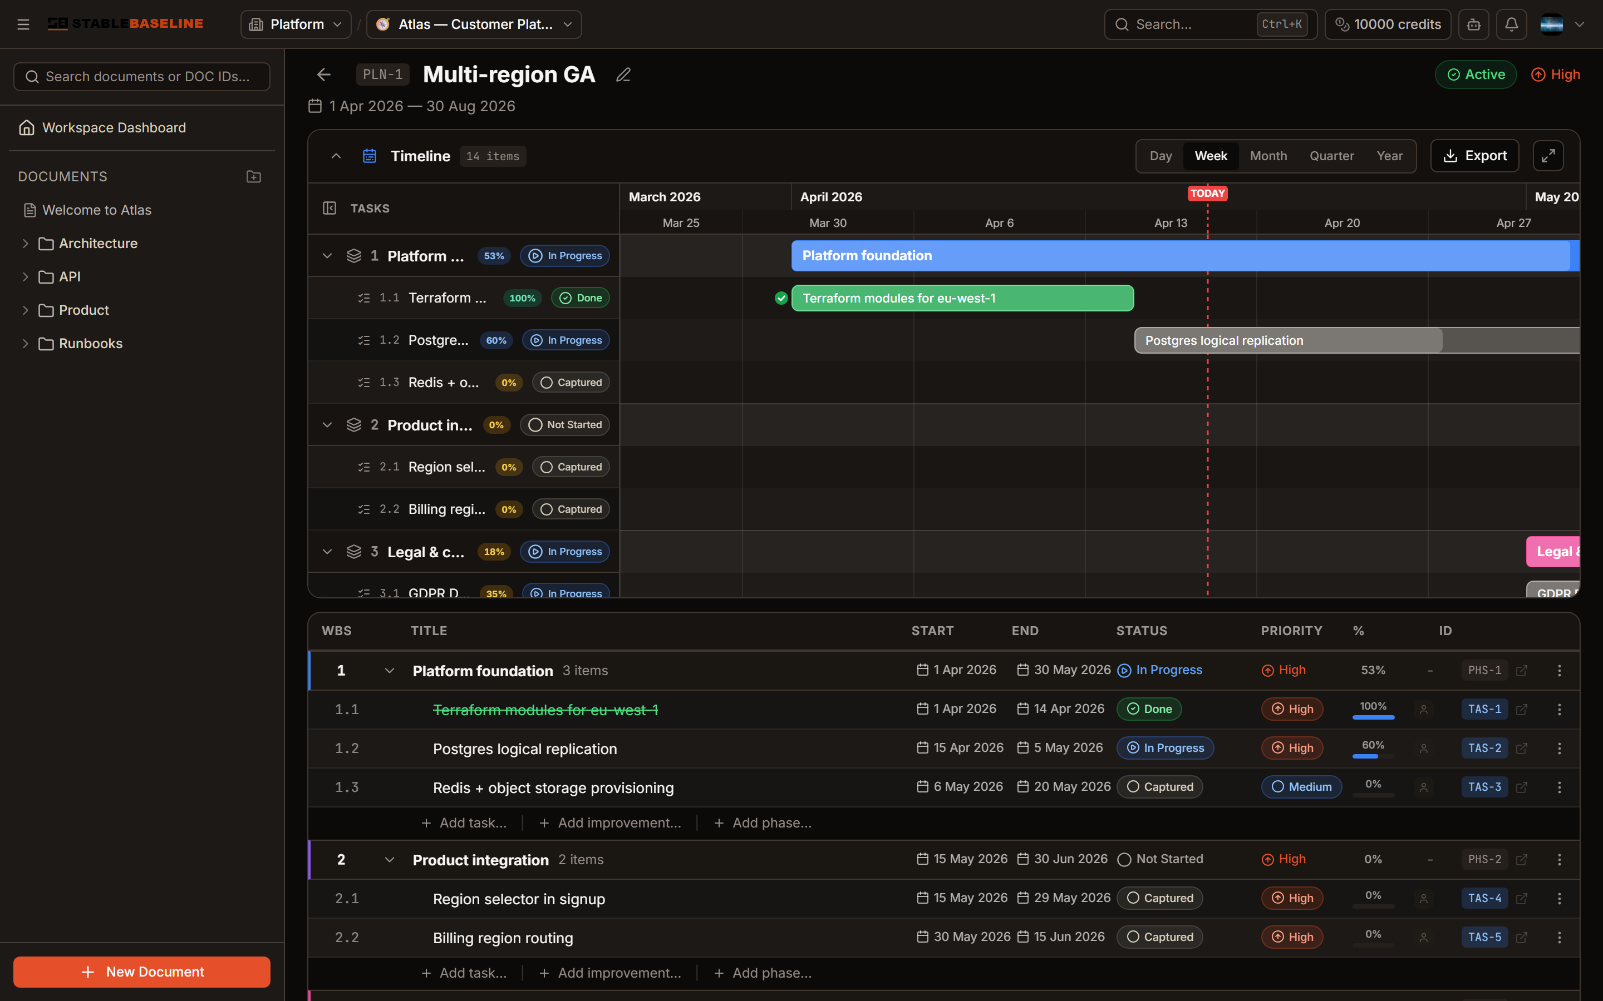This screenshot has height=1001, width=1603.
Task: Switch timeline to Day view
Action: 1161,156
